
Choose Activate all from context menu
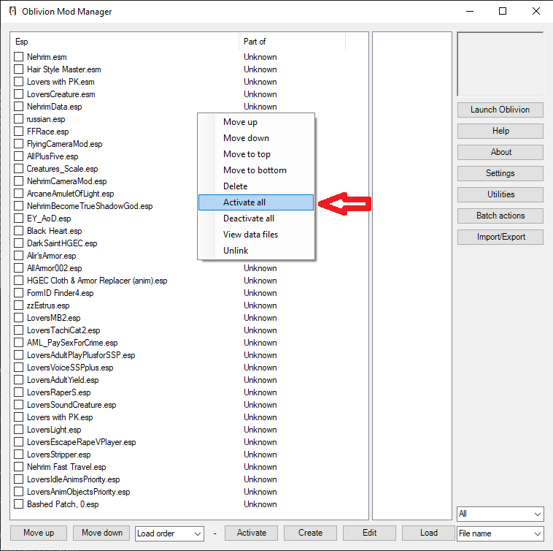tap(244, 202)
